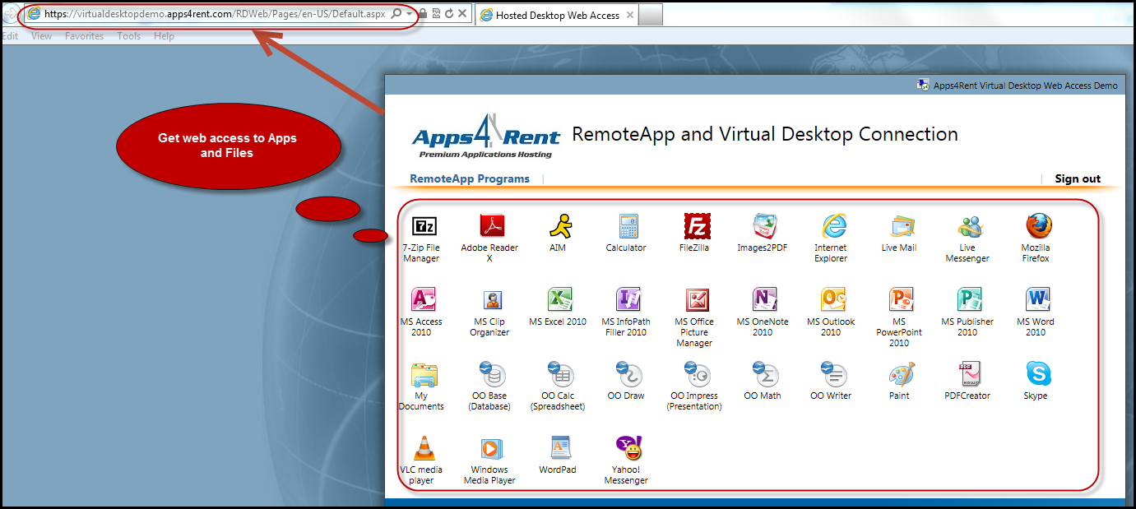The height and width of the screenshot is (509, 1136).
Task: Open the Paint program
Action: pos(901,374)
